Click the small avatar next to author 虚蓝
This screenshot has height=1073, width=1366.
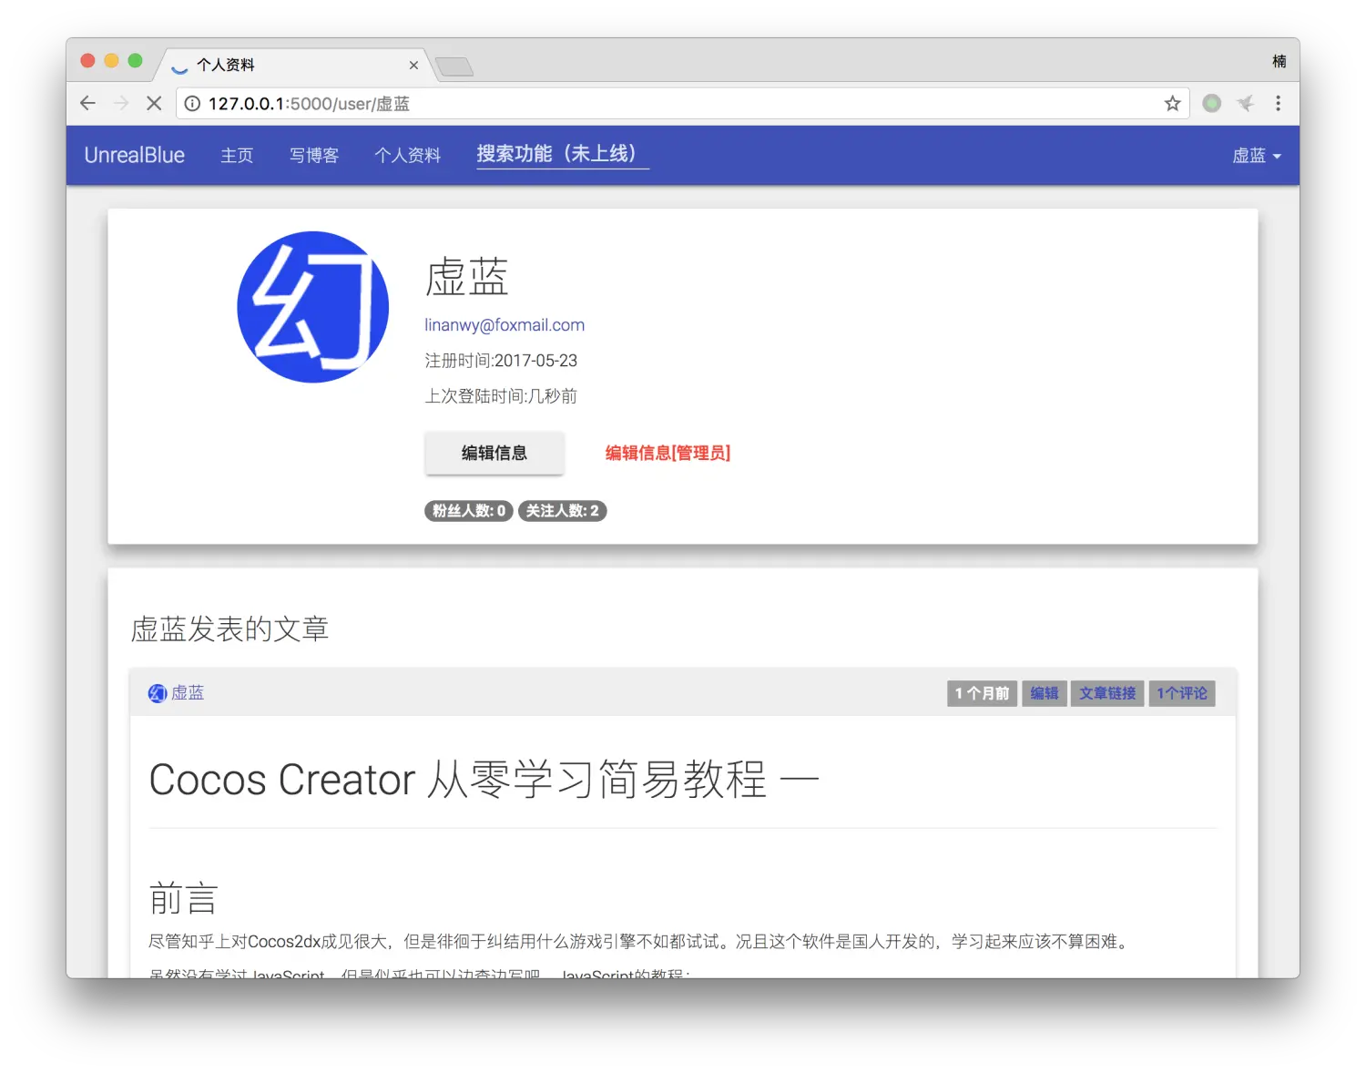158,693
